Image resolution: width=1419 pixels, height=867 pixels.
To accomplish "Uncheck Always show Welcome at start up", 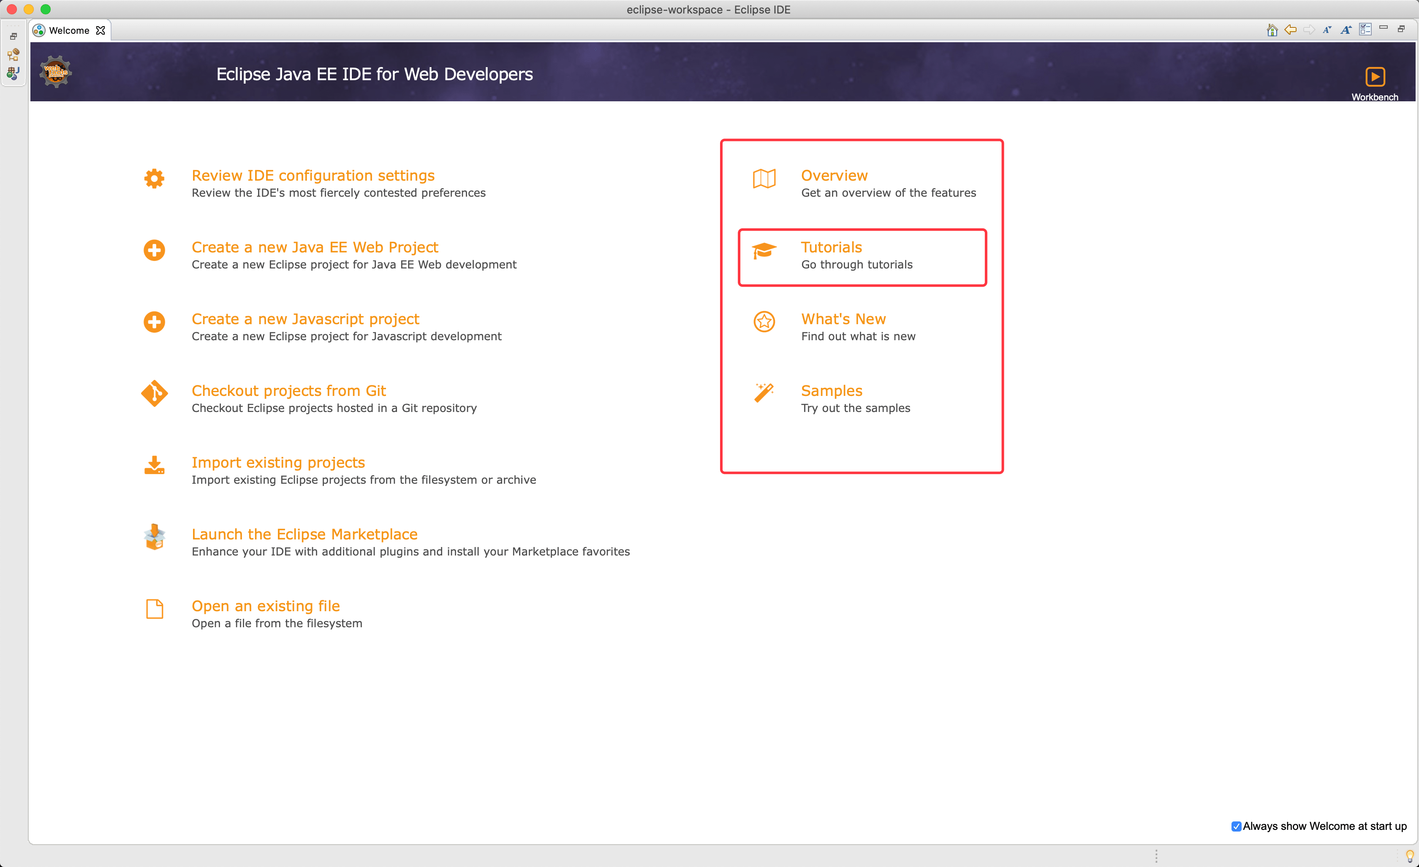I will click(1236, 826).
